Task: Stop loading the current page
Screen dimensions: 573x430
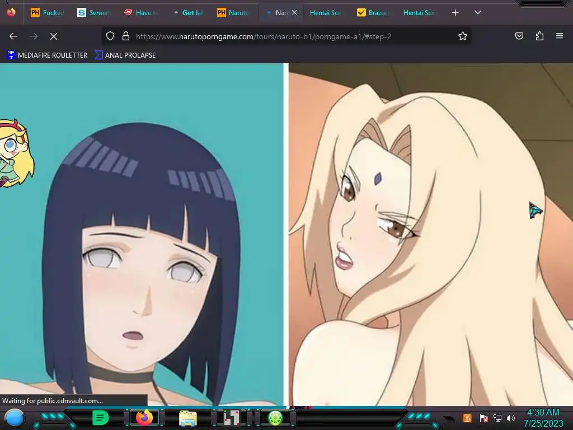Action: (x=54, y=36)
